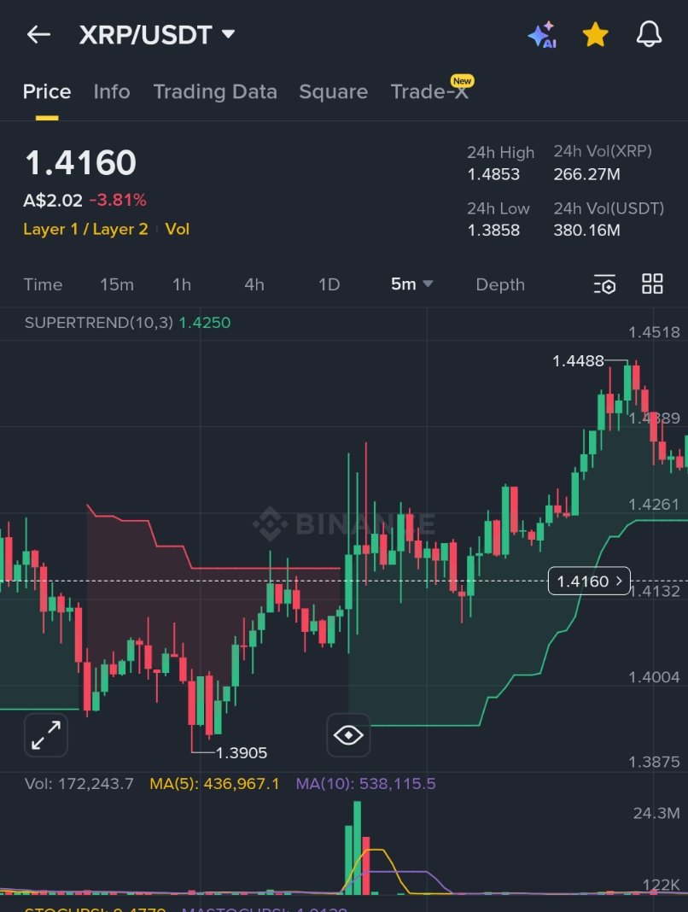This screenshot has width=688, height=912.
Task: Tap the Vol: 172,243.7 readout
Action: point(79,783)
